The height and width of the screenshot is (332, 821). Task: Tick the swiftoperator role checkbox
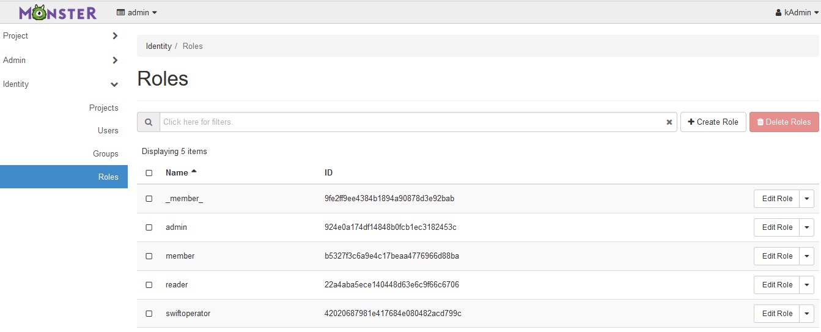pos(149,314)
